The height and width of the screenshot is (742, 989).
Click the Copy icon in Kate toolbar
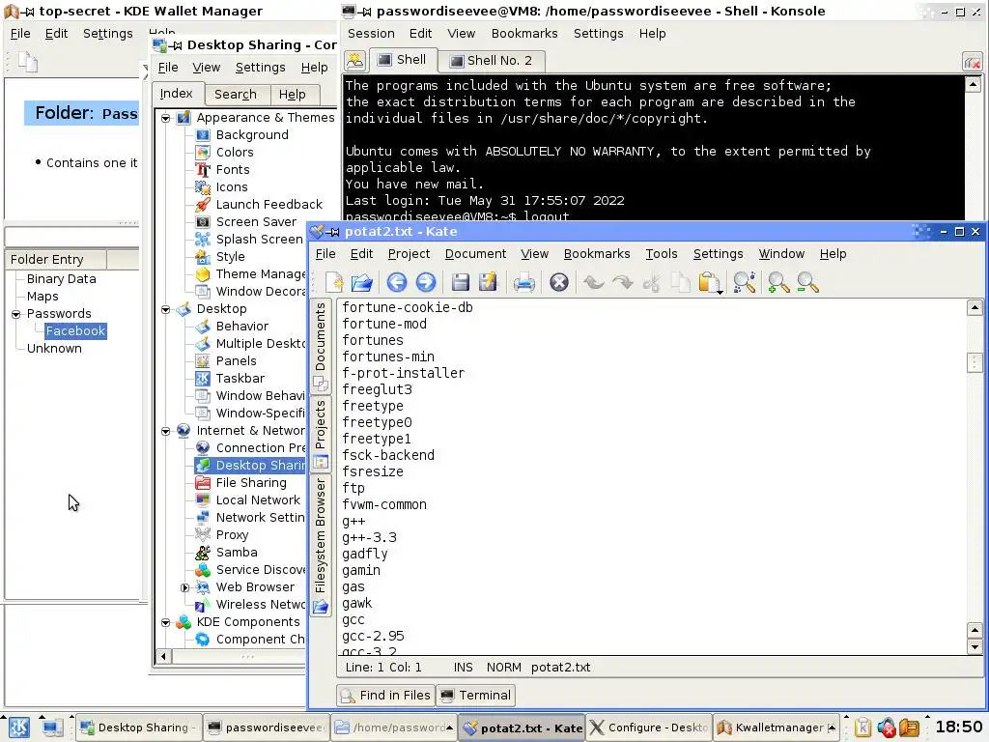(681, 283)
